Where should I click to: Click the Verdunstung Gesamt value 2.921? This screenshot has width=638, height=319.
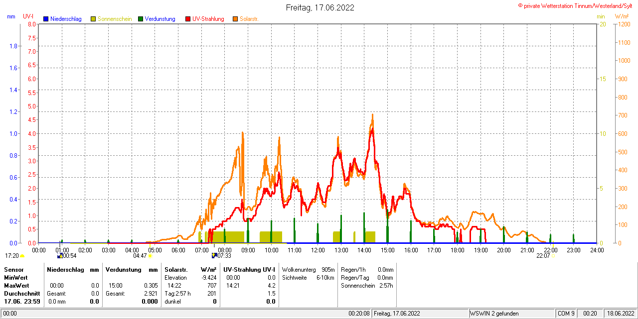[151, 293]
